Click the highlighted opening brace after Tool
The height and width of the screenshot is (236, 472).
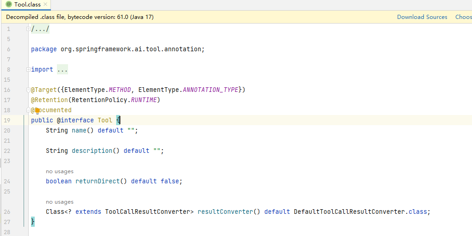coord(118,121)
